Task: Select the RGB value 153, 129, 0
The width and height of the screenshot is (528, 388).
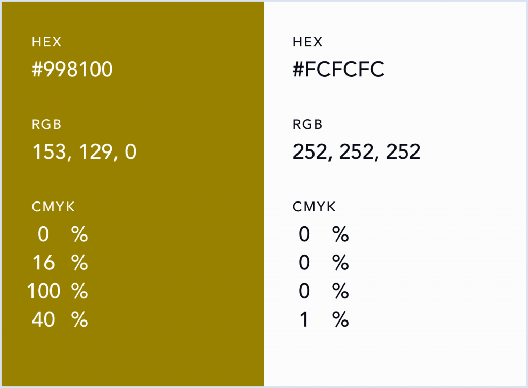Action: [84, 152]
